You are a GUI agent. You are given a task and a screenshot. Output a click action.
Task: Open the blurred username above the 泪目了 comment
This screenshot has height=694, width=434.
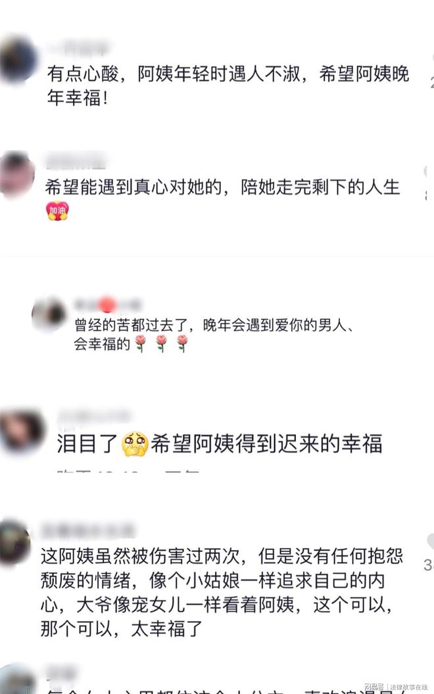click(x=94, y=417)
